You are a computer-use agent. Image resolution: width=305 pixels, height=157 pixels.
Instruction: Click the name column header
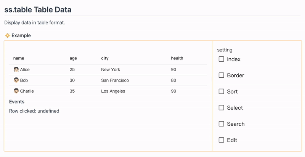[19, 58]
